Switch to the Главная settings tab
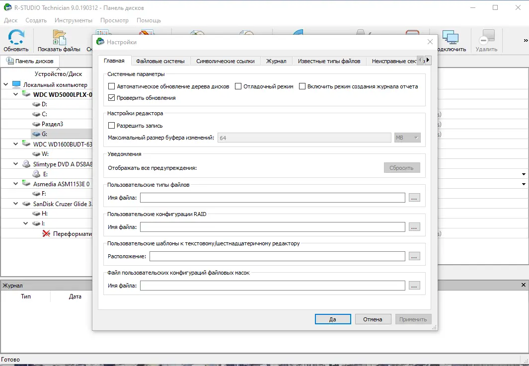Screen dimensions: 529x366 pos(114,61)
